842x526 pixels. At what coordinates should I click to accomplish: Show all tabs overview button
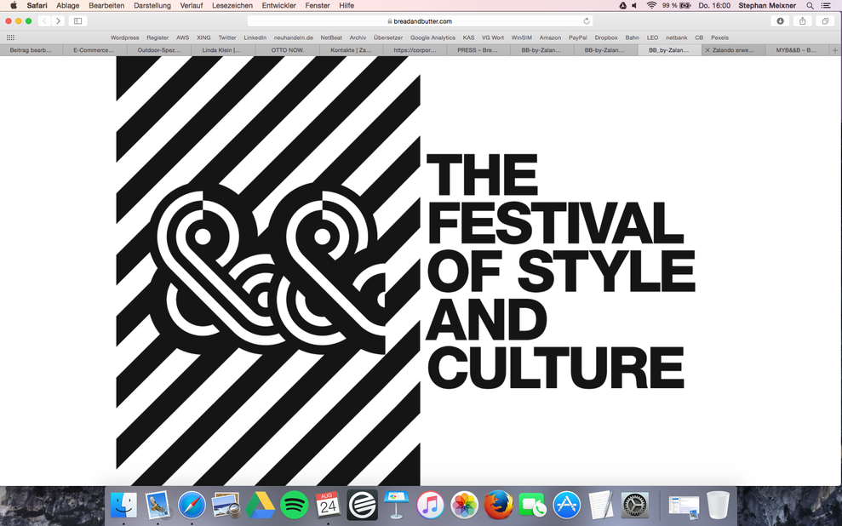[825, 21]
